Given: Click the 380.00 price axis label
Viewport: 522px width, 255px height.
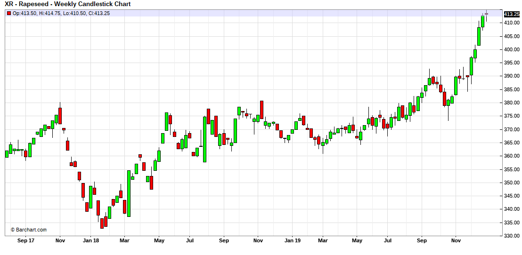Looking at the screenshot, I should click(x=511, y=103).
